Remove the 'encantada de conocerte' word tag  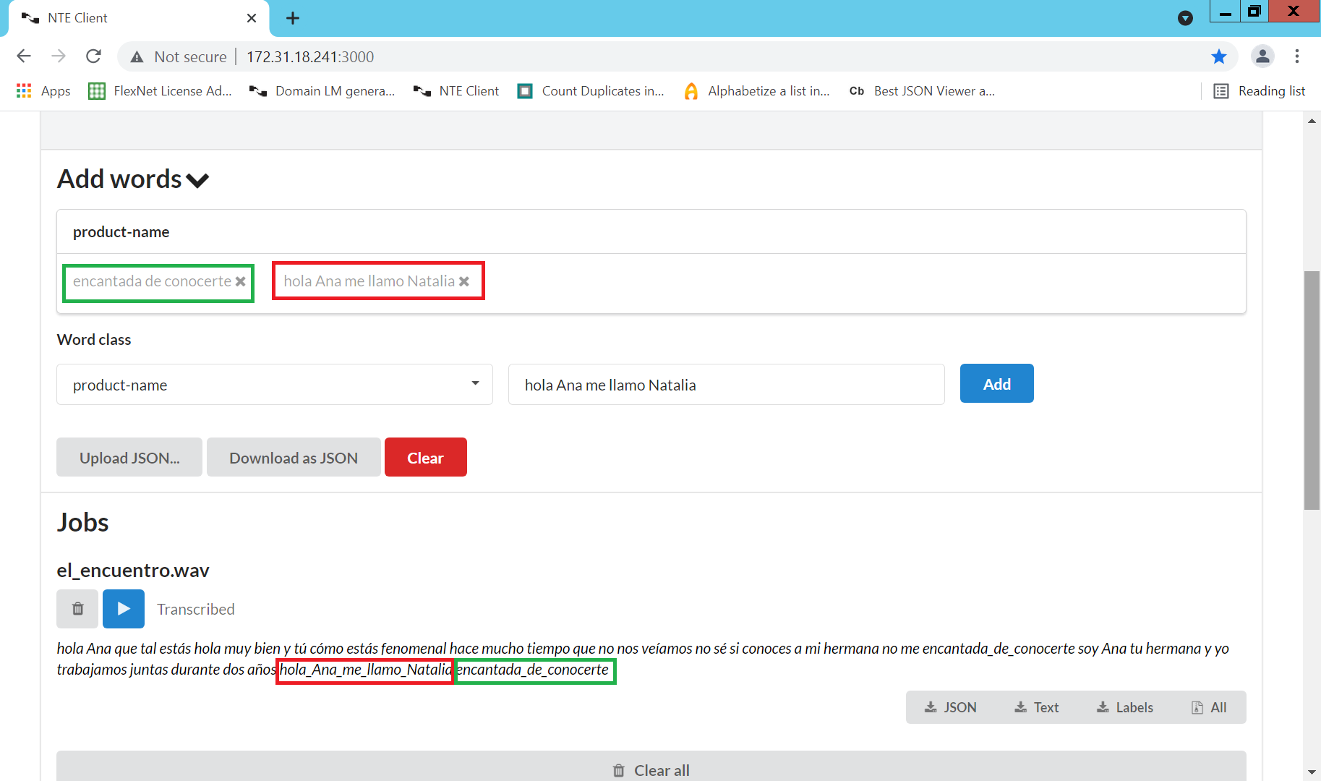point(241,281)
